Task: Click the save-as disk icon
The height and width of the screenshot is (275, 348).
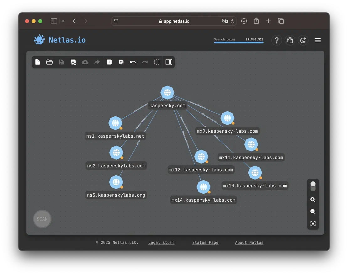Action: pos(73,62)
